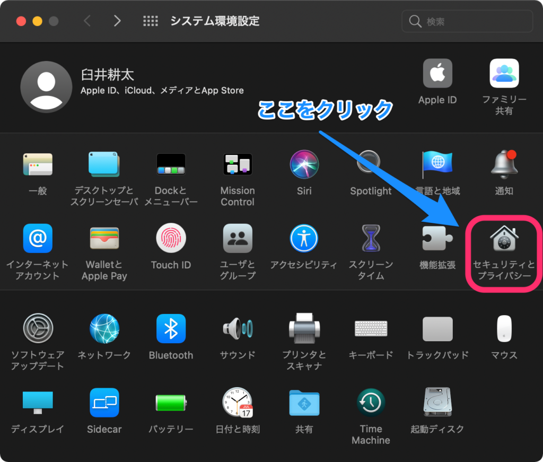Open キーボード preferences
Viewport: 543px width, 462px height.
coord(371,328)
